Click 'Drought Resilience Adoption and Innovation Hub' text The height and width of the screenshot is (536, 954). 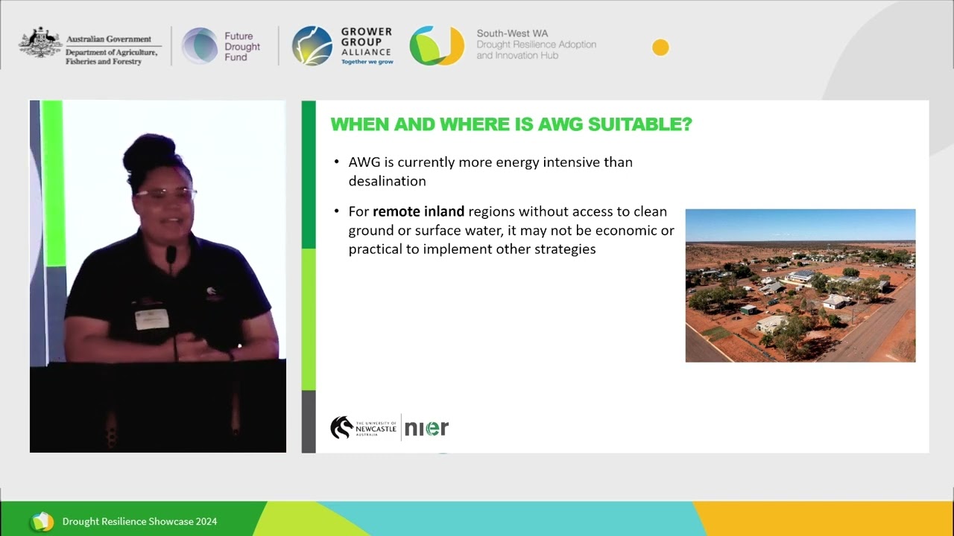pos(537,50)
